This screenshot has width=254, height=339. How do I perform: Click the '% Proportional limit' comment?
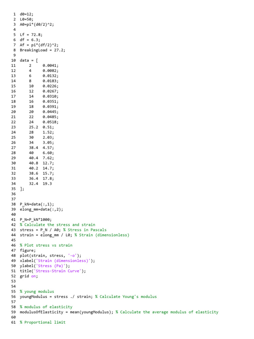tap(42, 322)
